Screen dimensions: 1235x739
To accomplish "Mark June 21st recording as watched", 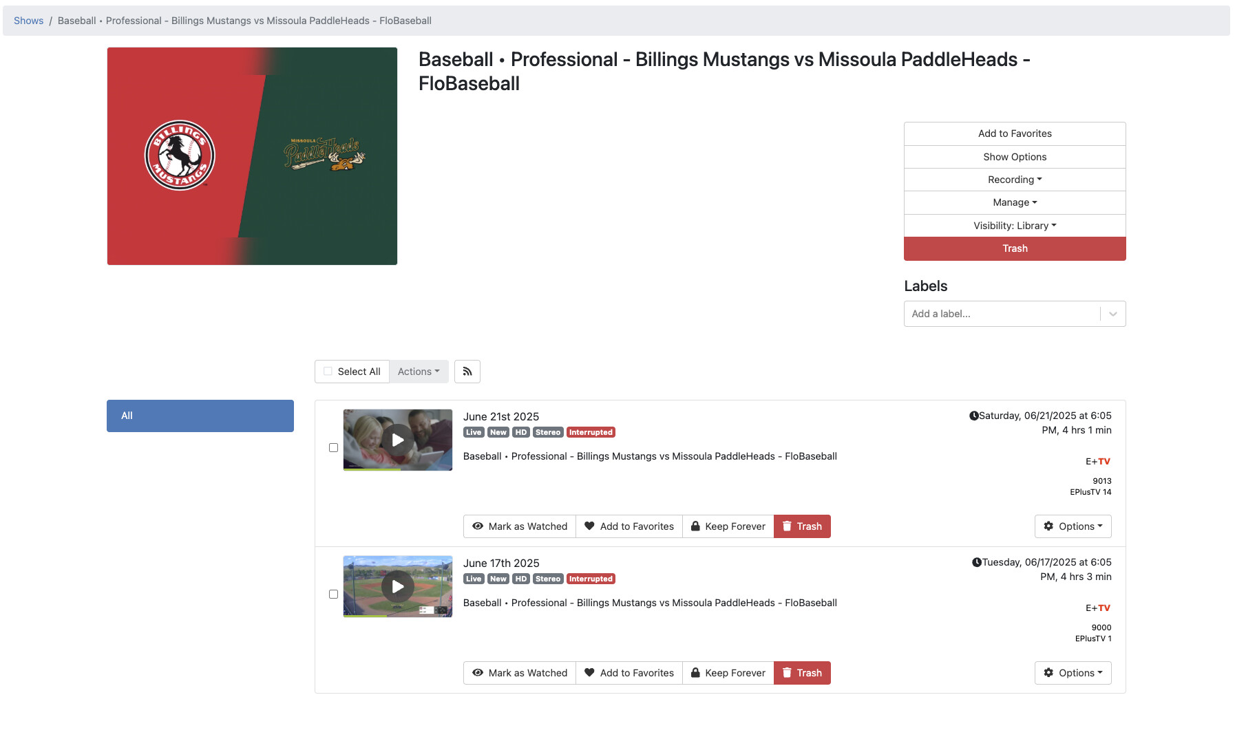I will [520, 526].
